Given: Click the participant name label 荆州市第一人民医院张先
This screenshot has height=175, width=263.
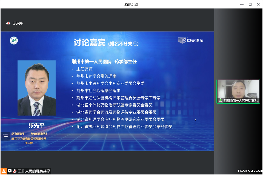Looking at the screenshot, I should tap(241, 101).
